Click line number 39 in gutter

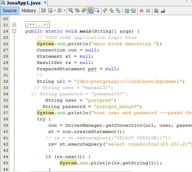point(6,125)
